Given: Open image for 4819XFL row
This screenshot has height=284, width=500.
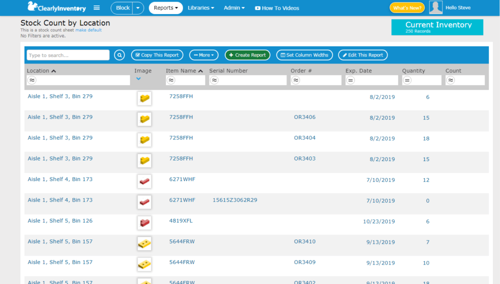Looking at the screenshot, I should [x=144, y=222].
